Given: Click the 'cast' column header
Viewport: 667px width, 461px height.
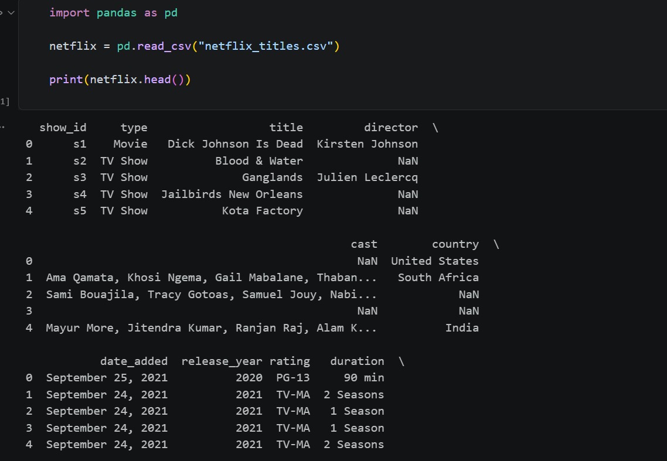Looking at the screenshot, I should pos(364,244).
